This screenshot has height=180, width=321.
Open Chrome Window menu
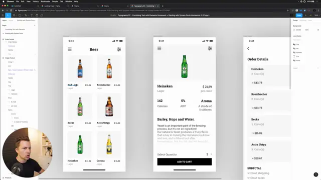click(69, 1)
